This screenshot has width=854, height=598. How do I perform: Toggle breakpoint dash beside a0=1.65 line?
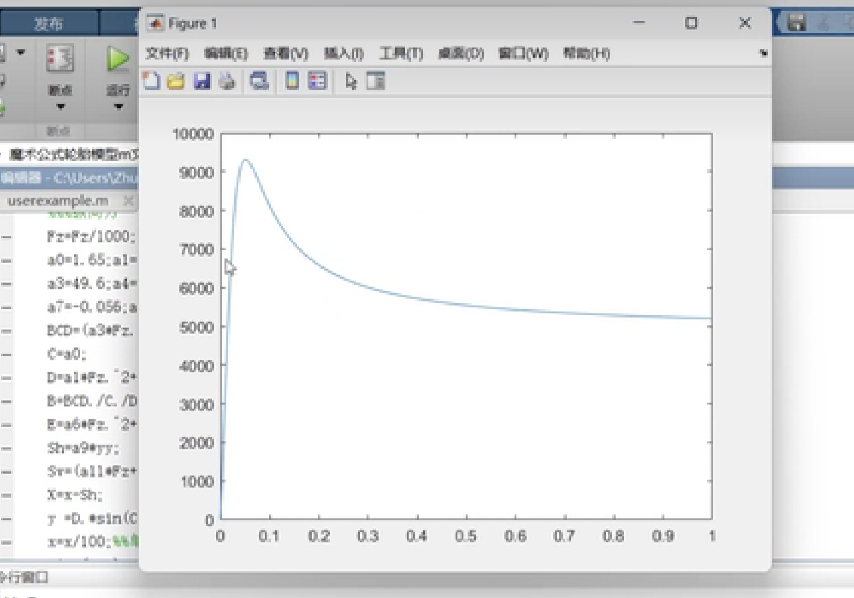click(6, 260)
